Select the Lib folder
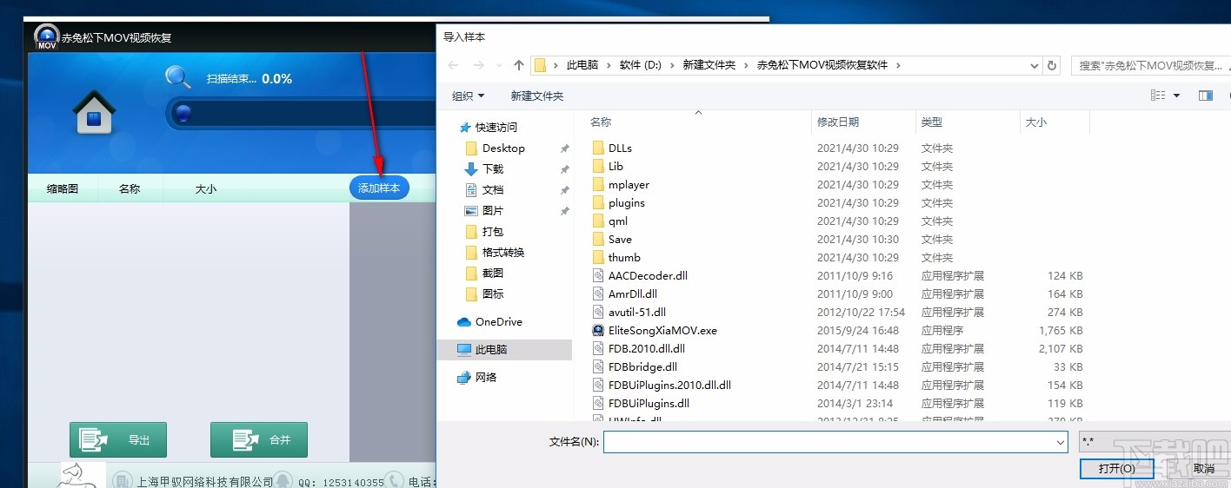Image resolution: width=1231 pixels, height=488 pixels. (615, 167)
